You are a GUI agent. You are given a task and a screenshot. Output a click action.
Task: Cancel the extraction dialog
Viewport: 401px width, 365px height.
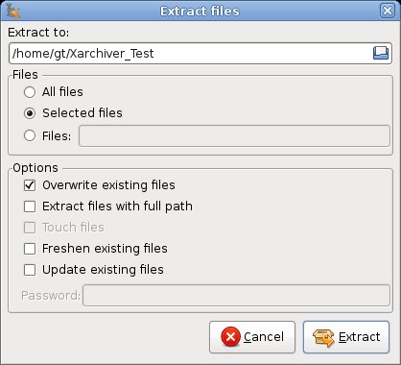(x=252, y=337)
